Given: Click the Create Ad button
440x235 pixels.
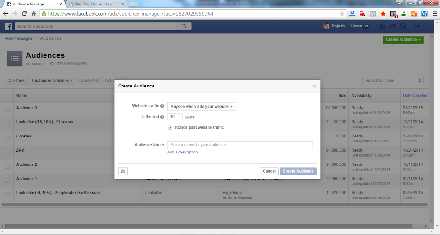Looking at the screenshot, I should click(88, 80).
